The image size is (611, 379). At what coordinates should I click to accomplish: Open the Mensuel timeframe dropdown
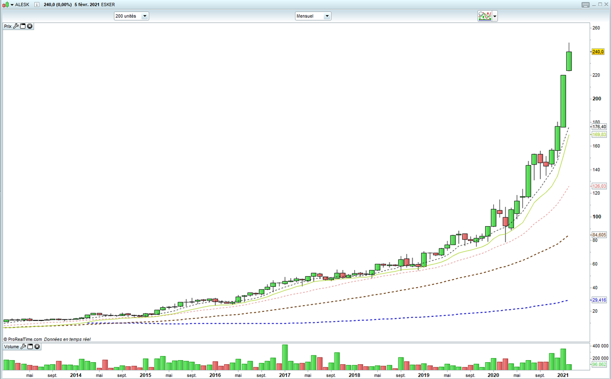[x=313, y=16]
